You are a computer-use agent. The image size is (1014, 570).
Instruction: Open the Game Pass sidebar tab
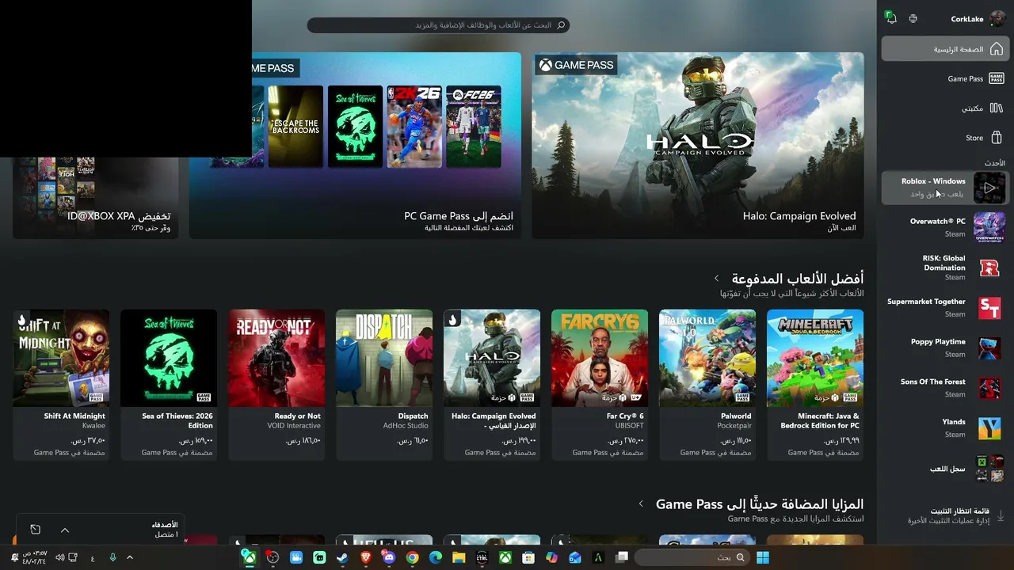(944, 78)
